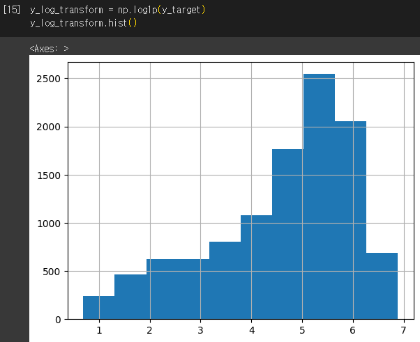Click the x-axis label '1'

pyautogui.click(x=99, y=330)
